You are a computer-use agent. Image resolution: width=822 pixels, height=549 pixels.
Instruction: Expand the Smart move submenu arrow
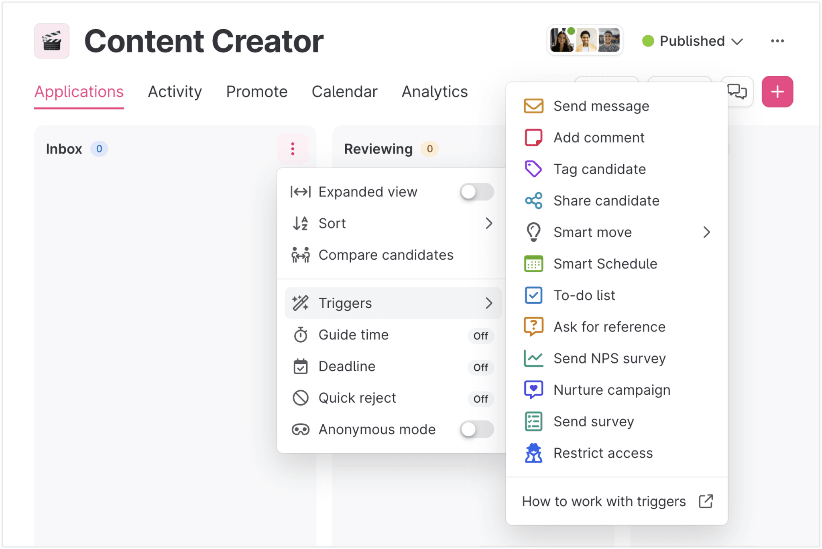coord(706,232)
